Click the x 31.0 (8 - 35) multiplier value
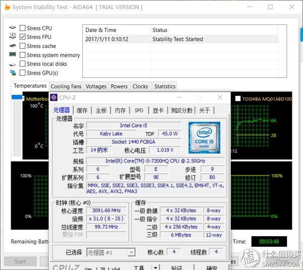This screenshot has height=270, width=303. (x=107, y=219)
